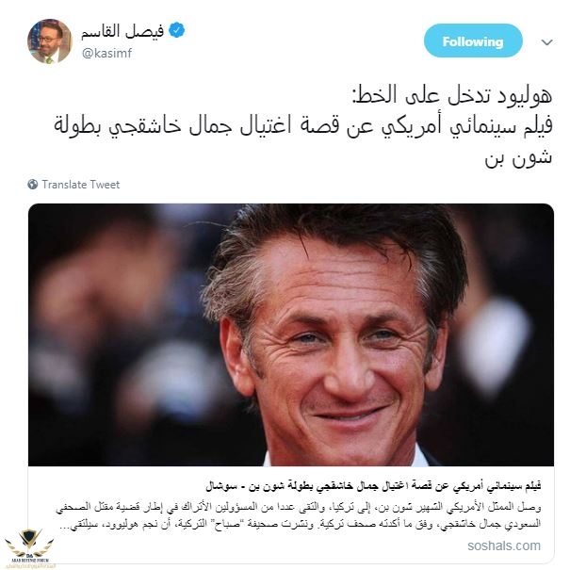The height and width of the screenshot is (570, 570).
Task: Open the فيصل القاسم display name
Action: (122, 31)
